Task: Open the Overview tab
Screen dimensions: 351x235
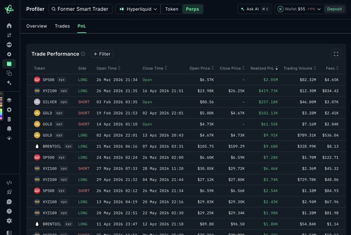Action: pos(37,26)
